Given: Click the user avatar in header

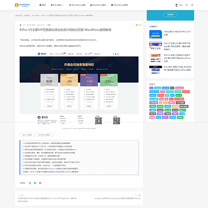Looking at the screenshot, I should pyautogui.click(x=176, y=5).
